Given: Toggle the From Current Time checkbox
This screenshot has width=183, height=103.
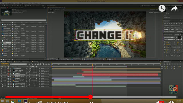Looking at the screenshot, I should click(165, 31).
